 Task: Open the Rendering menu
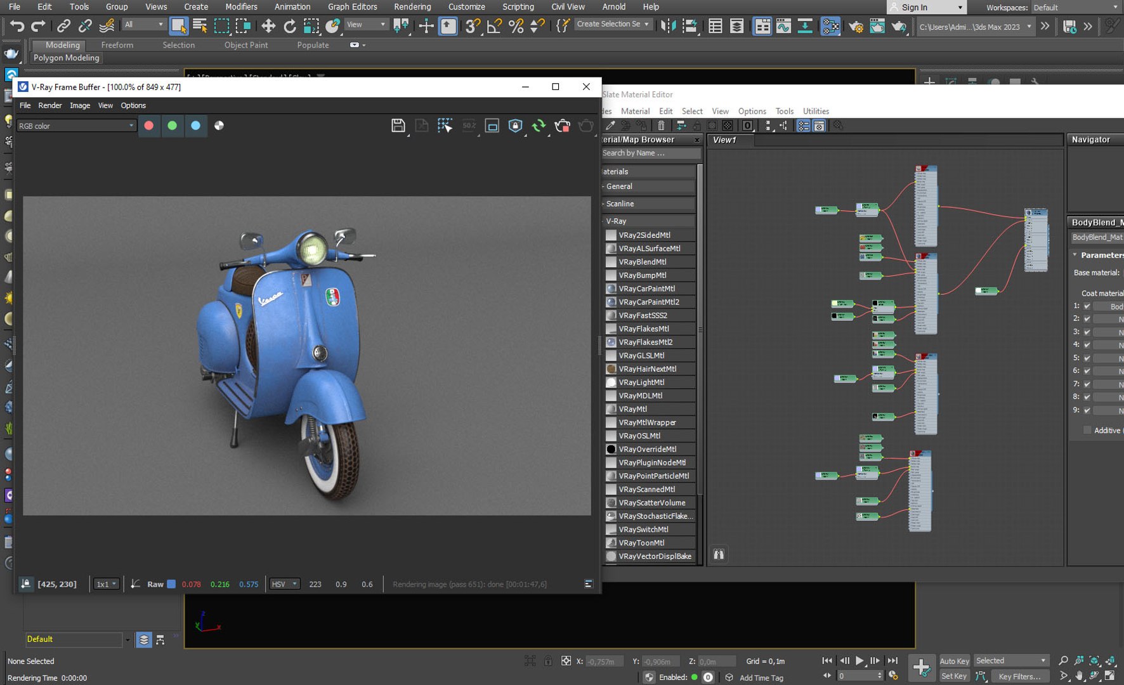tap(412, 7)
